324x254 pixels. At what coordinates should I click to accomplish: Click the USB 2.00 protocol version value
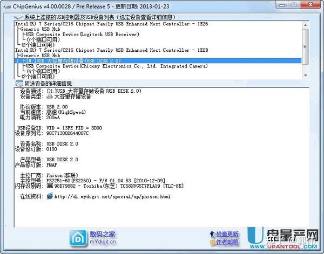pos(57,107)
